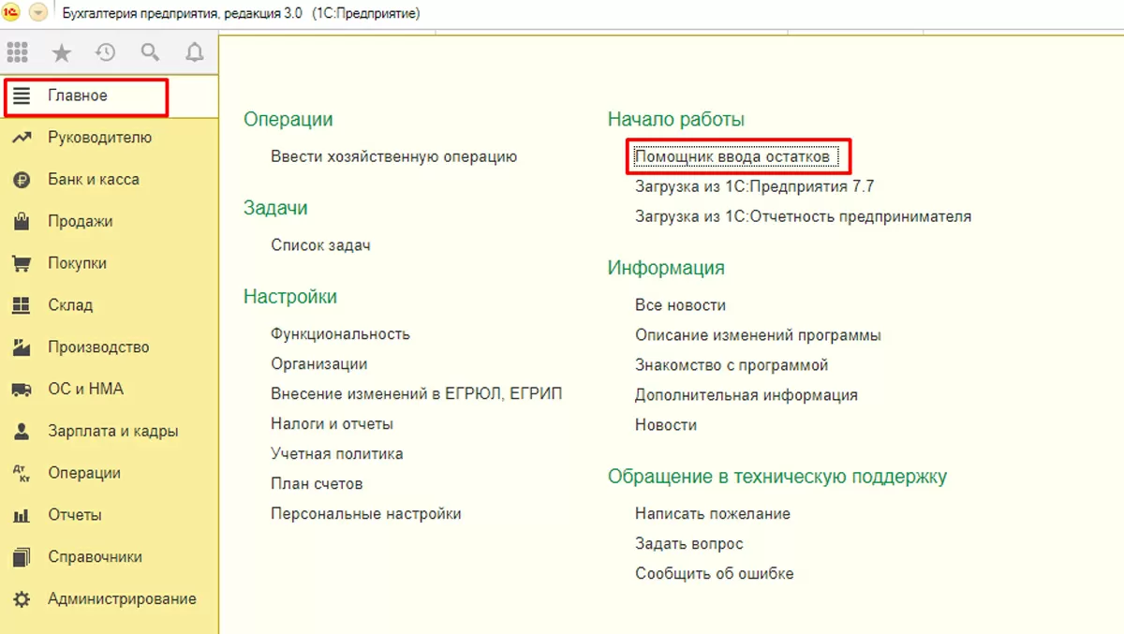
Task: Open Учетная политика link
Action: pos(337,454)
